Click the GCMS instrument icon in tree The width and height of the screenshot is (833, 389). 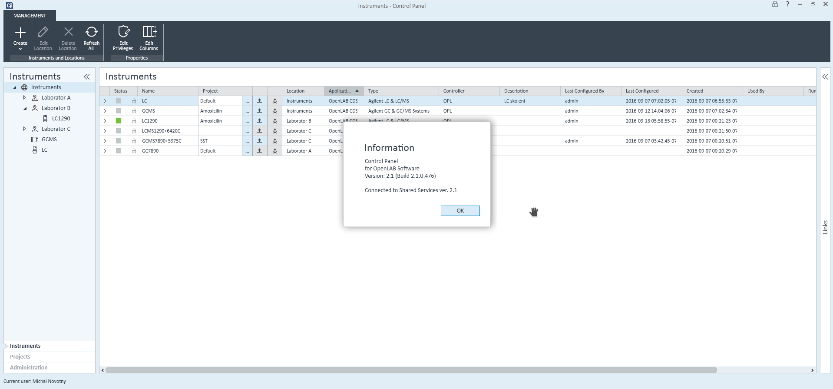coord(35,140)
